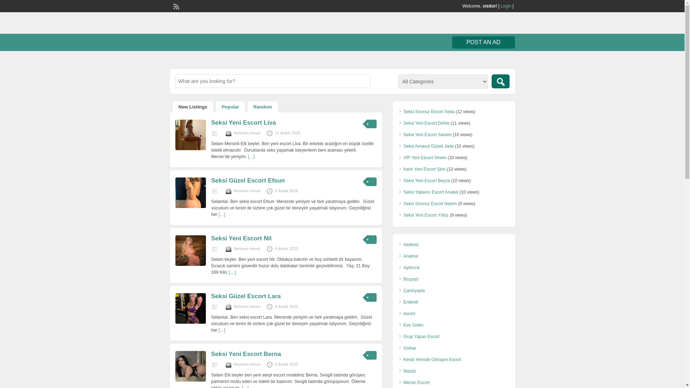Switch to the New Listings tab
Screen dimensions: 690x388
point(193,107)
